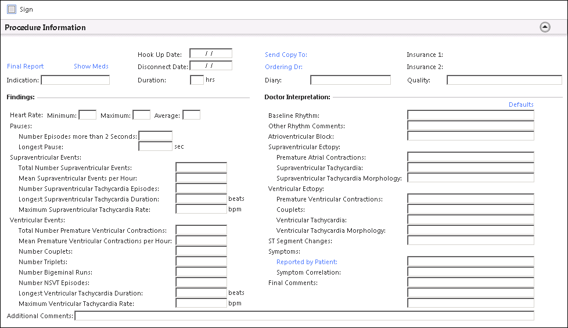Click the Duration hours field

click(197, 80)
